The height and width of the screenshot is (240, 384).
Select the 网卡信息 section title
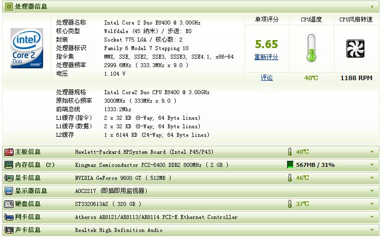click(x=28, y=217)
